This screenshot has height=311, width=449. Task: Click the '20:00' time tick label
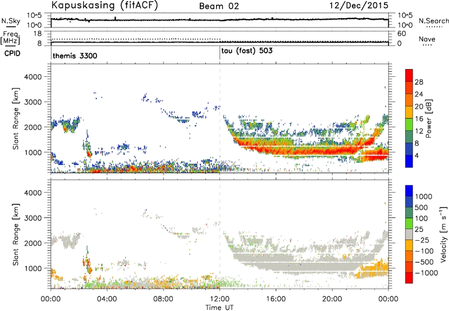click(x=332, y=299)
